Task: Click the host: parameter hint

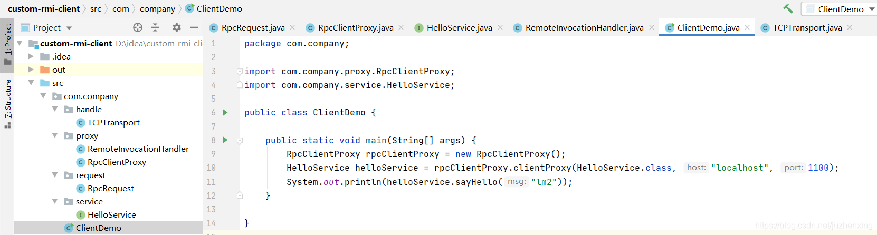Action: [696, 168]
